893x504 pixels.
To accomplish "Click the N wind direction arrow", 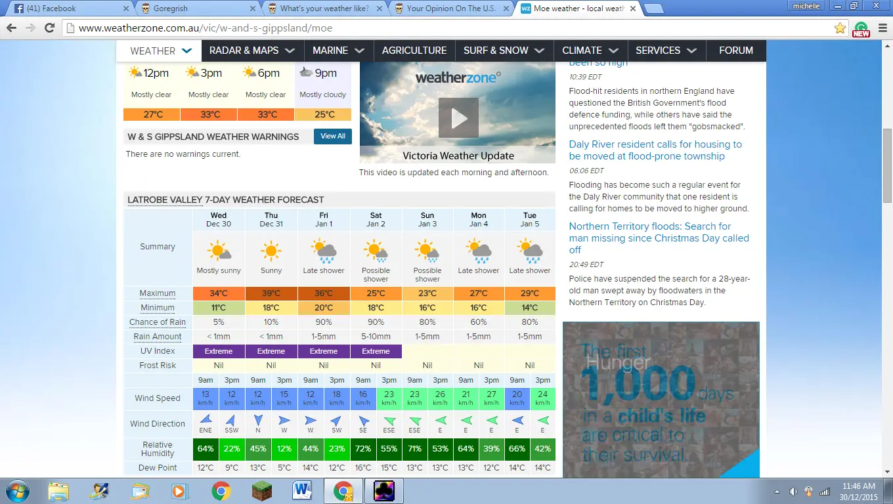I will click(x=258, y=419).
